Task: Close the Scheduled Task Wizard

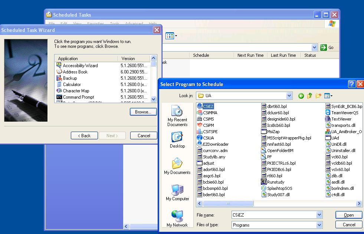Action: 157,30
